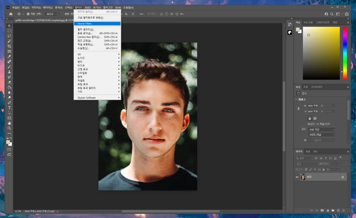
Task: Open the layer kind filter dropdown
Action: (x=303, y=158)
